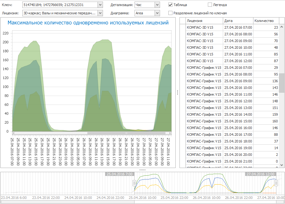Uncheck the Таблица checkbox
Image resolution: width=285 pixels, height=204 pixels.
point(171,5)
